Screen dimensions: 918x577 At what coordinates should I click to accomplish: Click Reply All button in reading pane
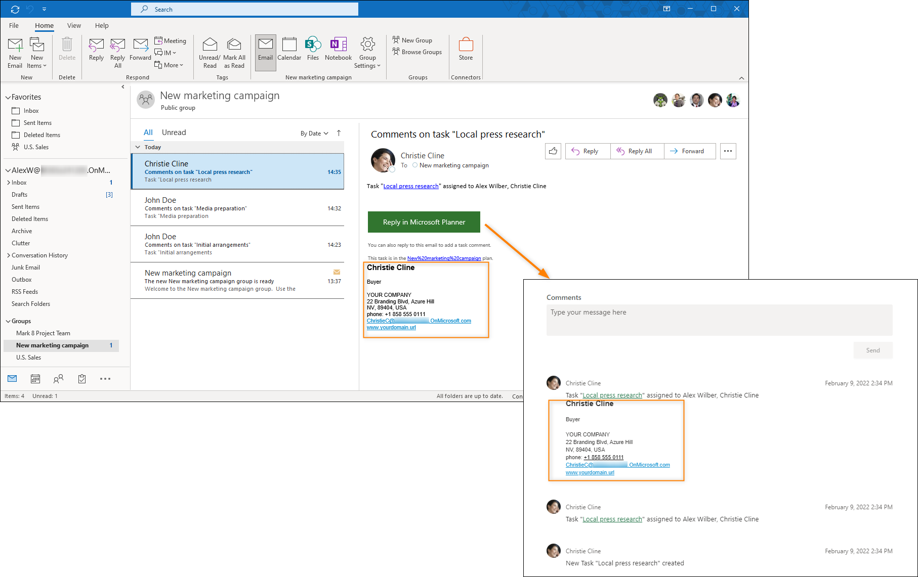(x=637, y=151)
